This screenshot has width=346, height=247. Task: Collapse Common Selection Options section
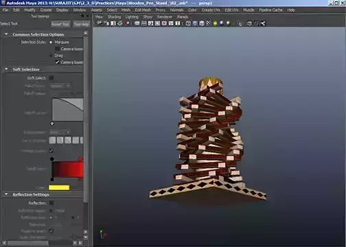6,34
